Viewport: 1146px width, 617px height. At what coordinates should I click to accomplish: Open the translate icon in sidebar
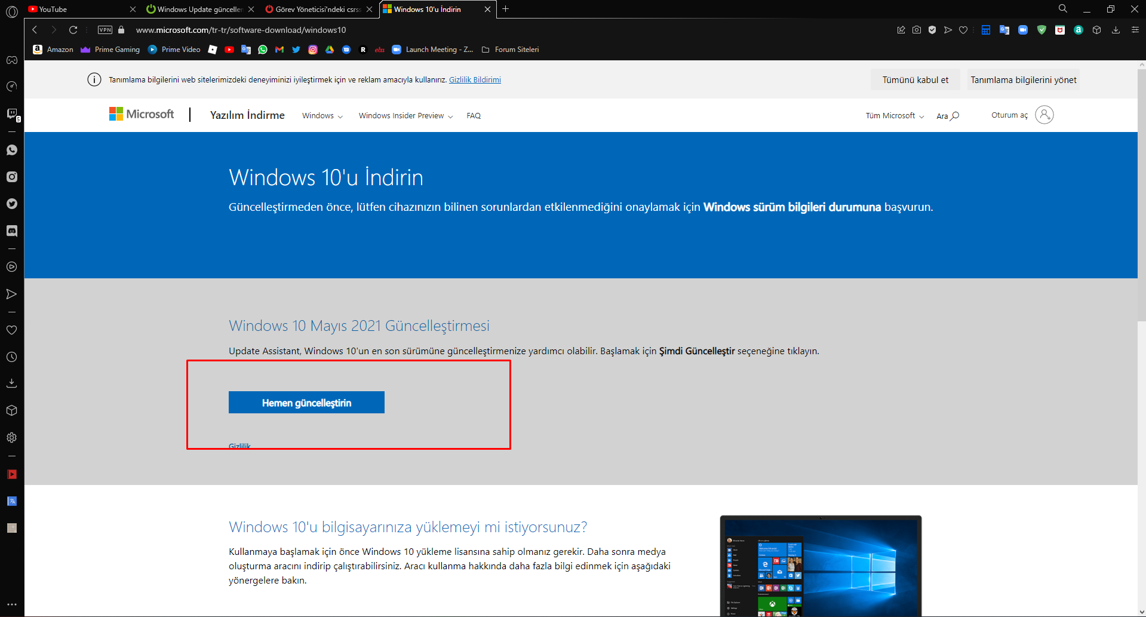[11, 501]
